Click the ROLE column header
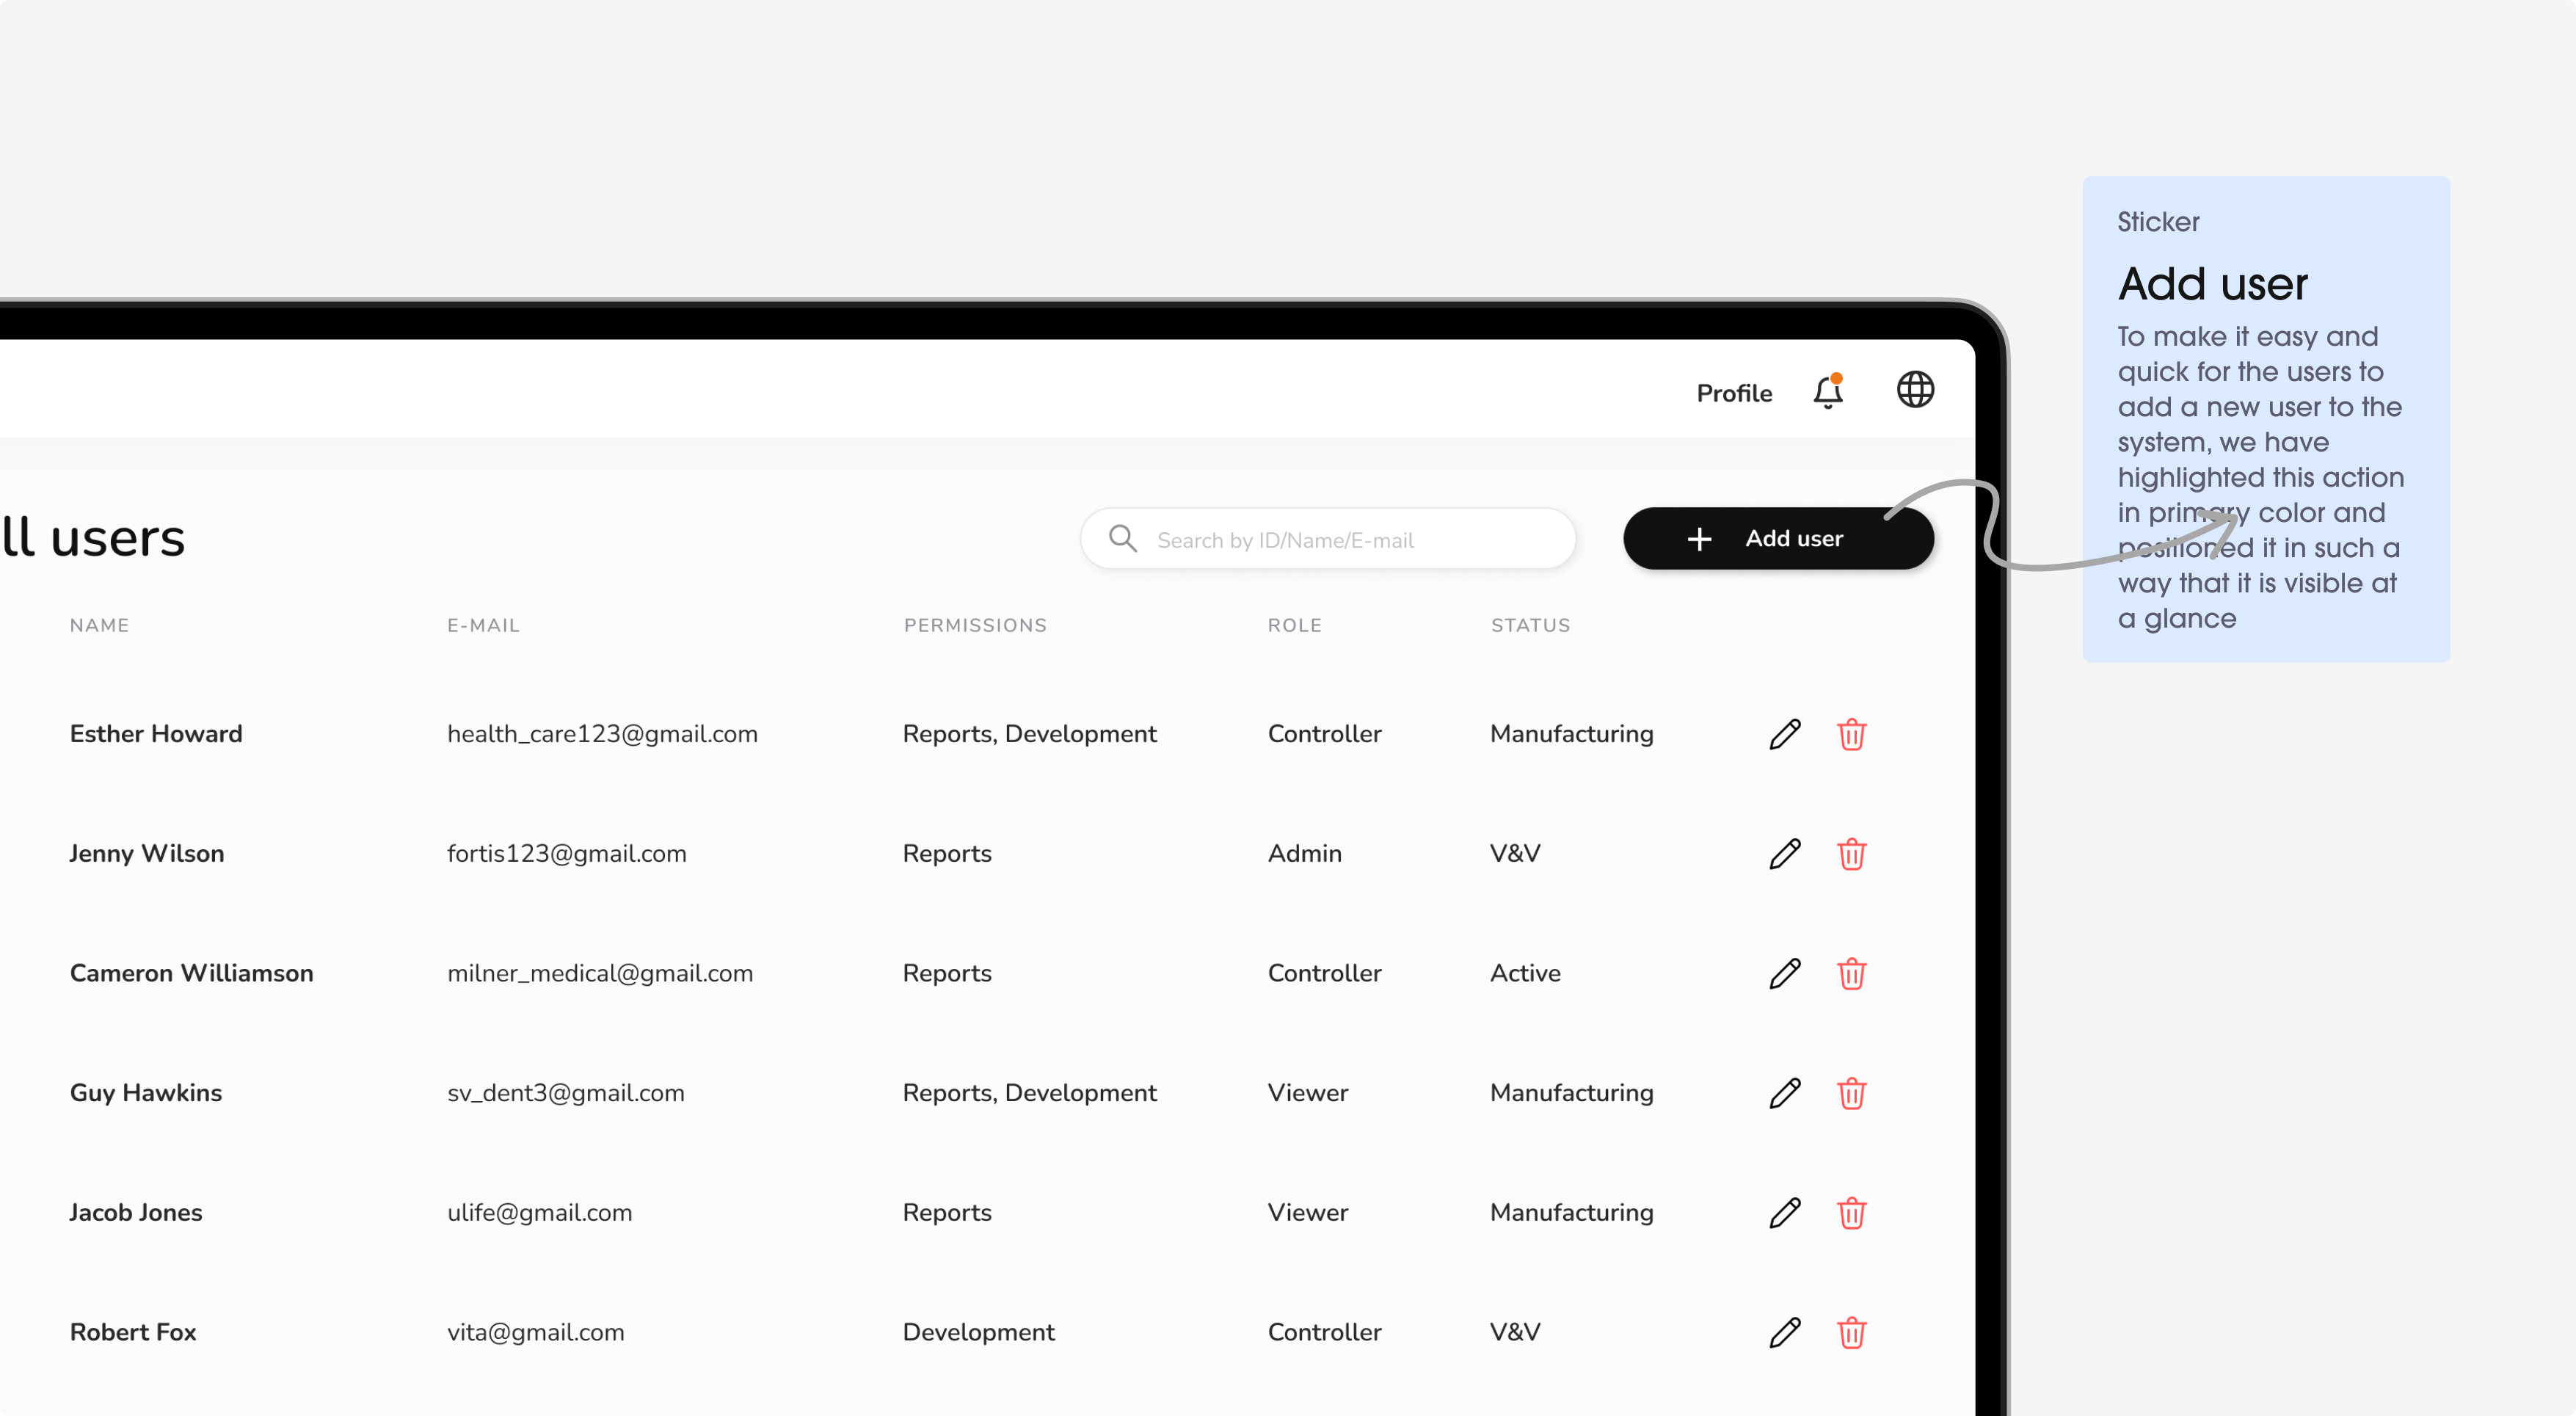 [1294, 625]
